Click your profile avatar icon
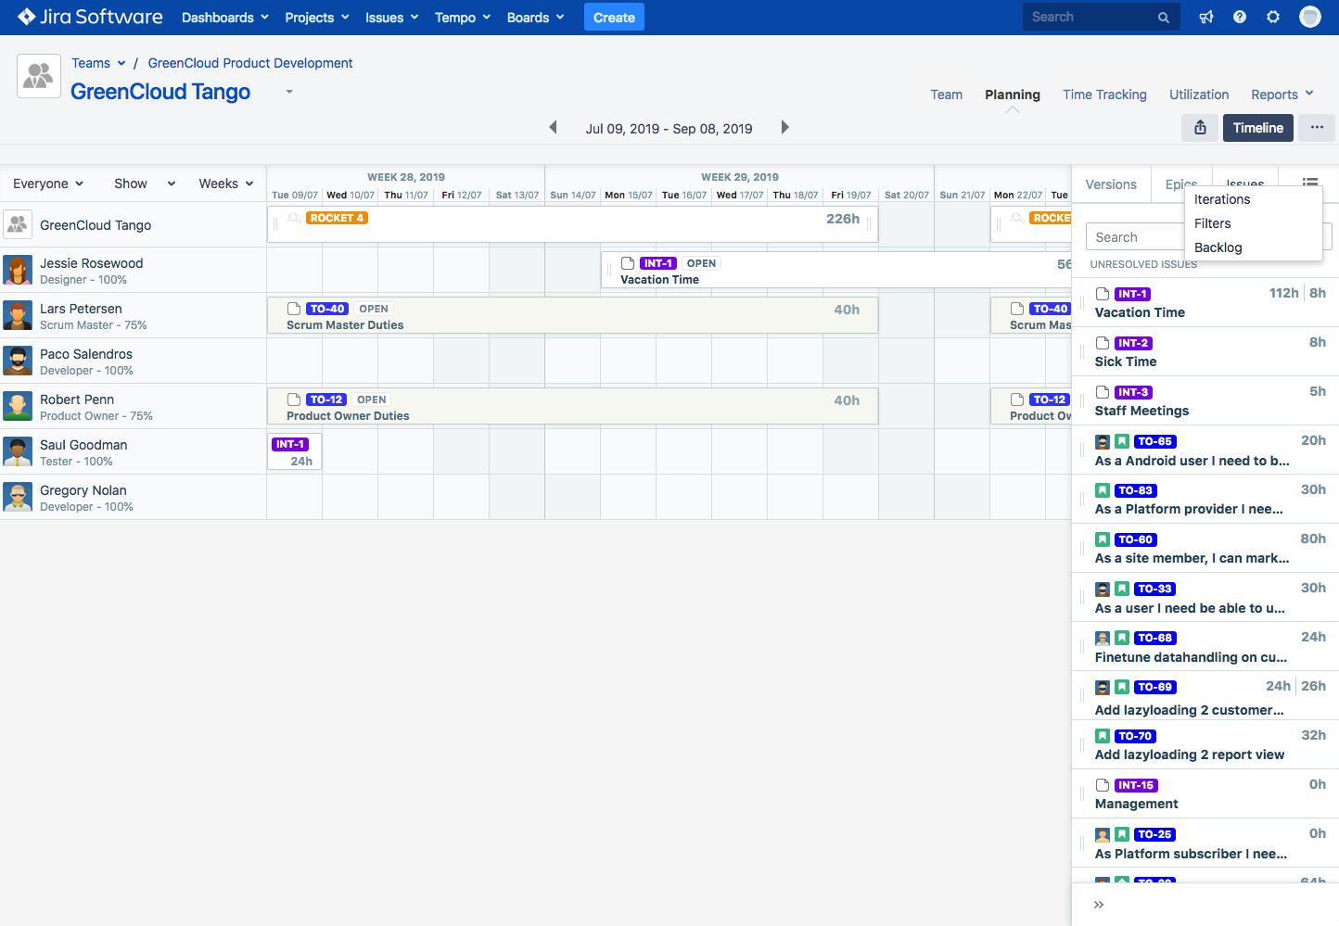 1309,16
